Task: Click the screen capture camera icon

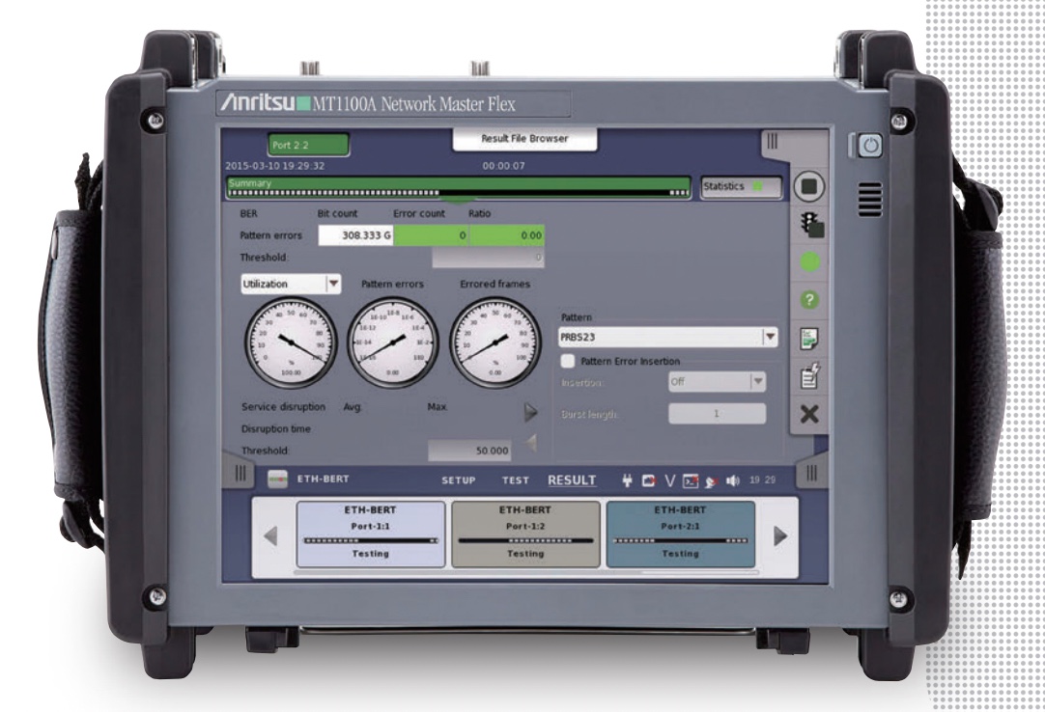Action: coord(648,480)
